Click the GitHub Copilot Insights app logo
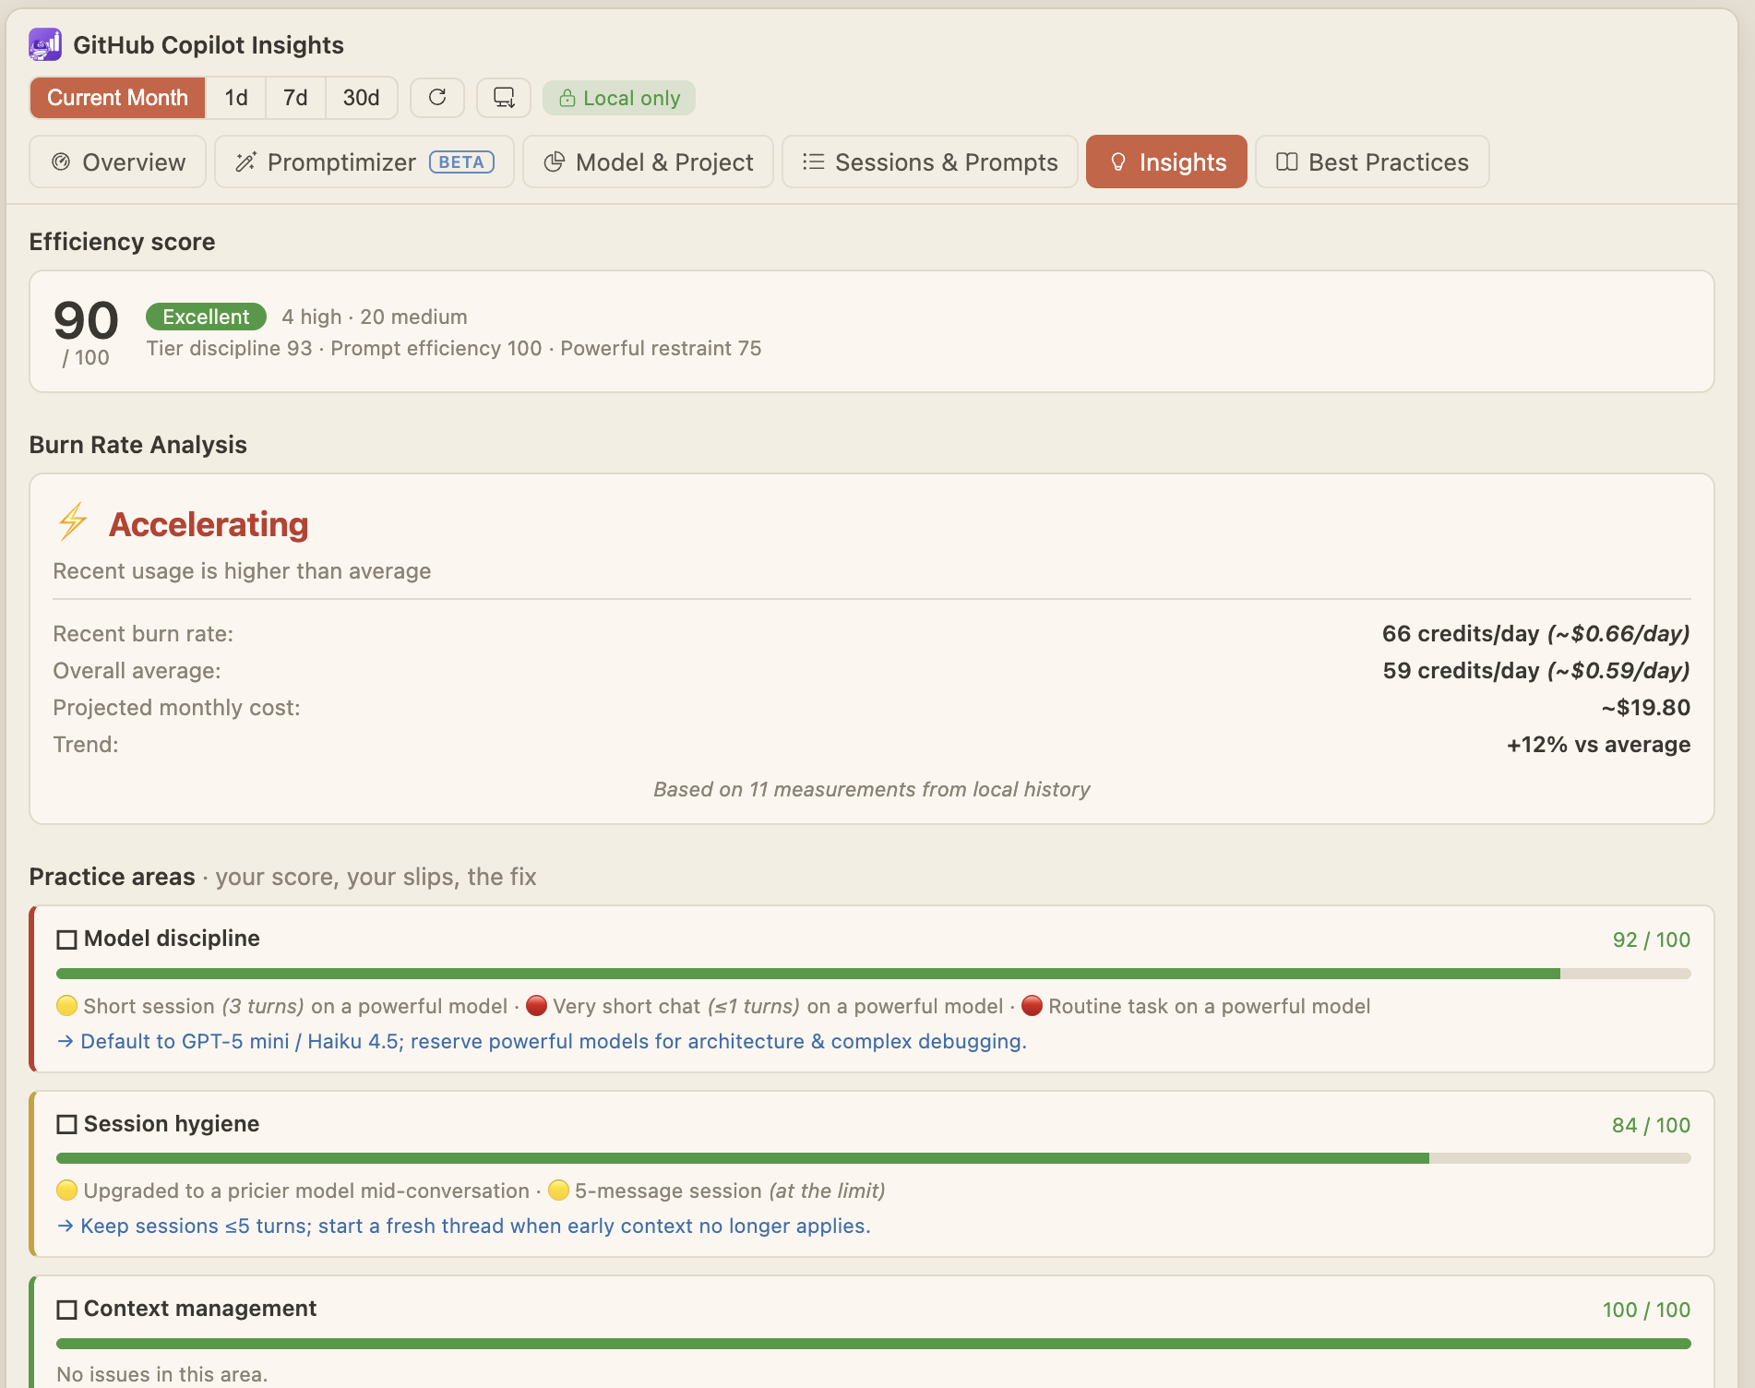This screenshot has height=1388, width=1755. pos(45,44)
